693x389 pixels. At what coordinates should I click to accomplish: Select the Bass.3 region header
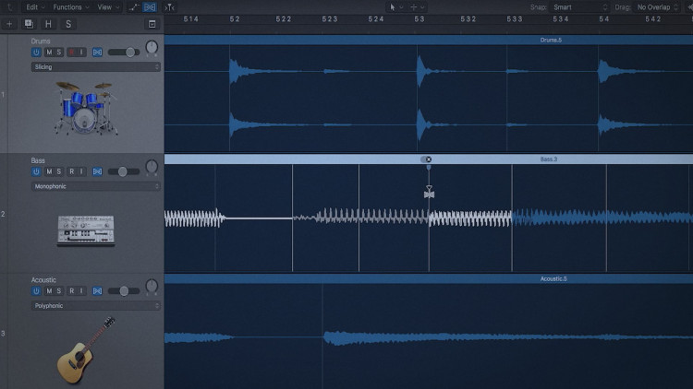coord(428,159)
